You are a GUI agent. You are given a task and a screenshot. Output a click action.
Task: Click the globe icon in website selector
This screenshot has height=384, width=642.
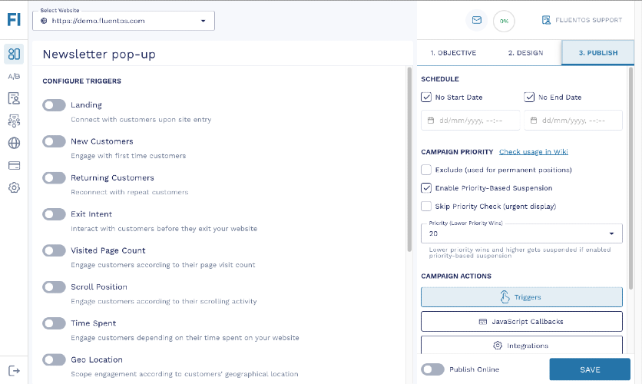click(45, 21)
